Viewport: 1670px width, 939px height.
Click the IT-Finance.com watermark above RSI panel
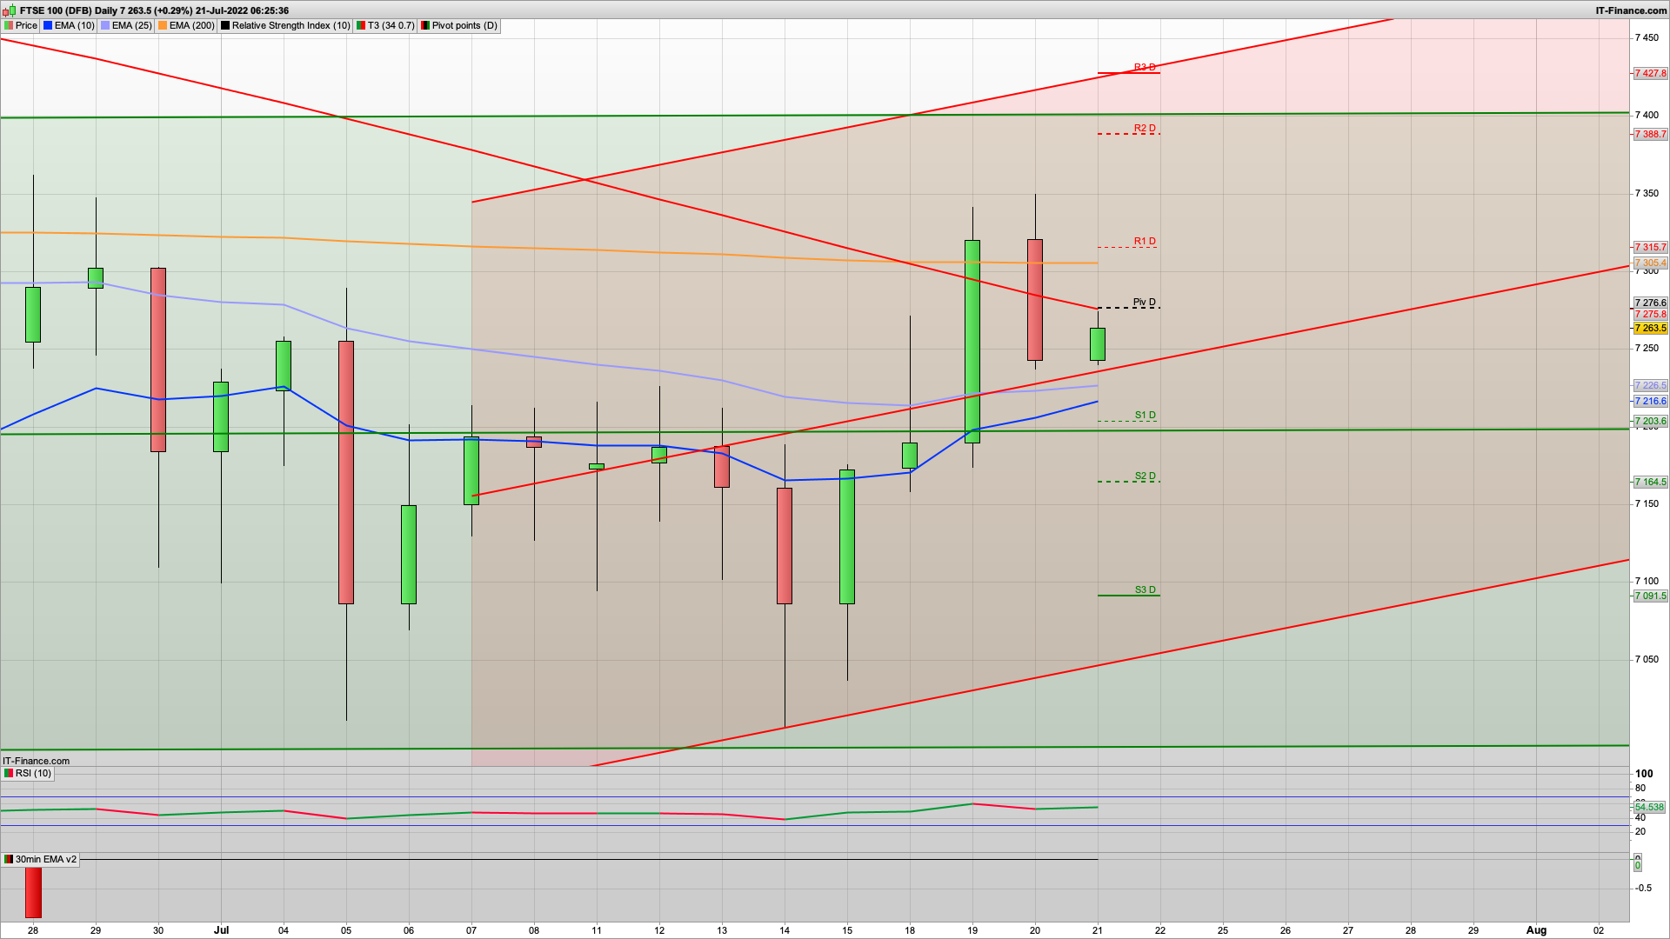(37, 761)
